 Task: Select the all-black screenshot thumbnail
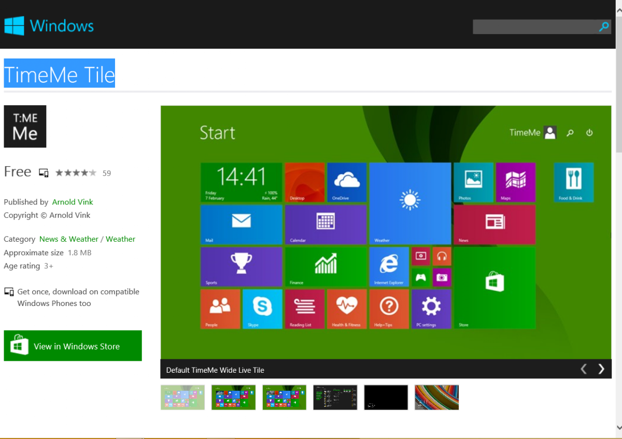pos(386,397)
